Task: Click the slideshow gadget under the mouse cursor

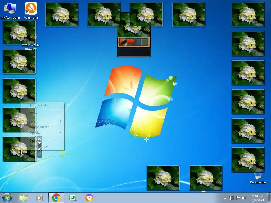Action: click(19, 149)
